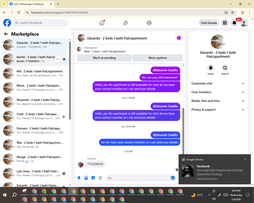Viewport: 254px width, 203px height.
Task: Attach a file using the photo icon
Action: 86,178
